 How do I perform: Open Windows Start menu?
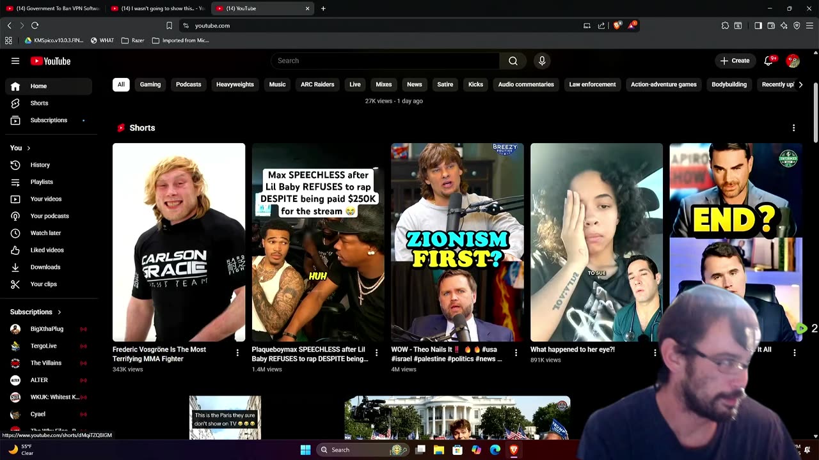305,450
